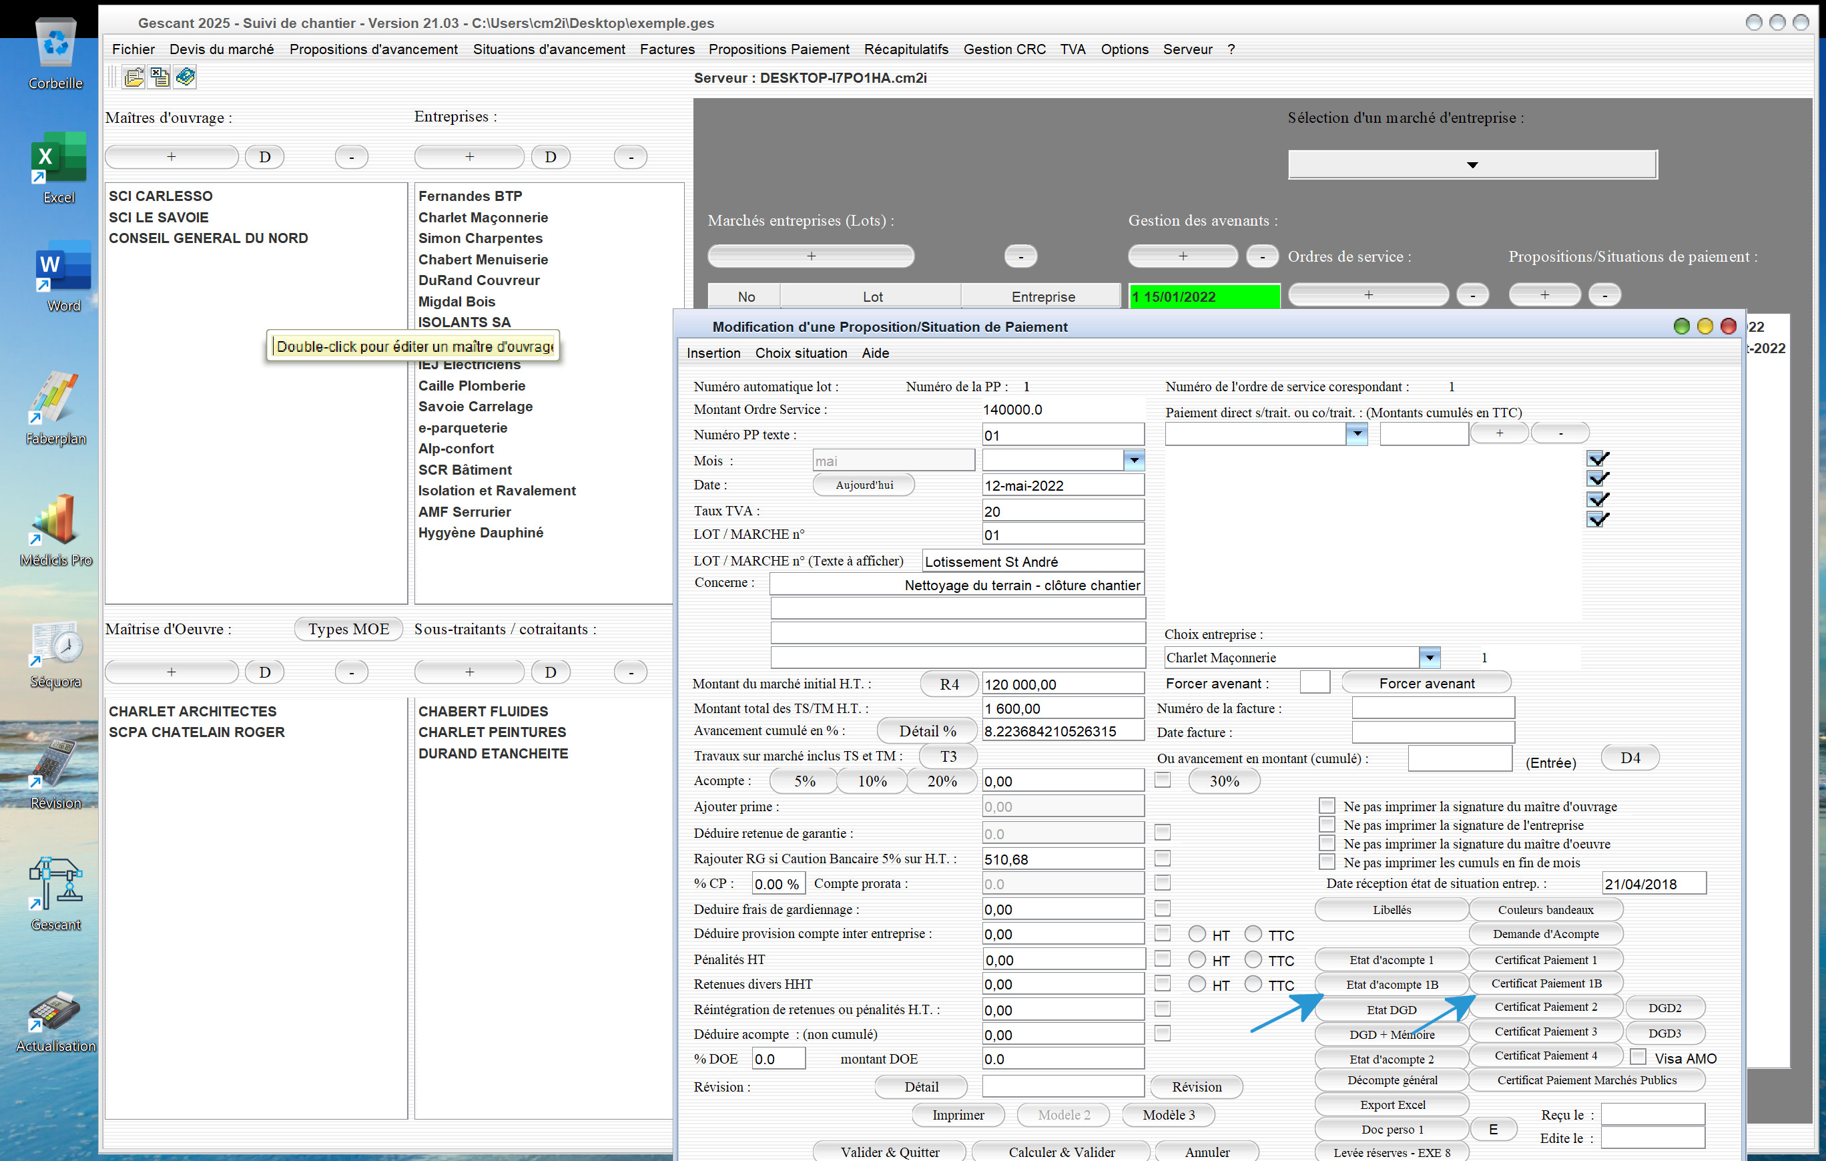
Task: Tick 'Ne pas imprimer les cumuls en fin de mois'
Action: [x=1326, y=861]
